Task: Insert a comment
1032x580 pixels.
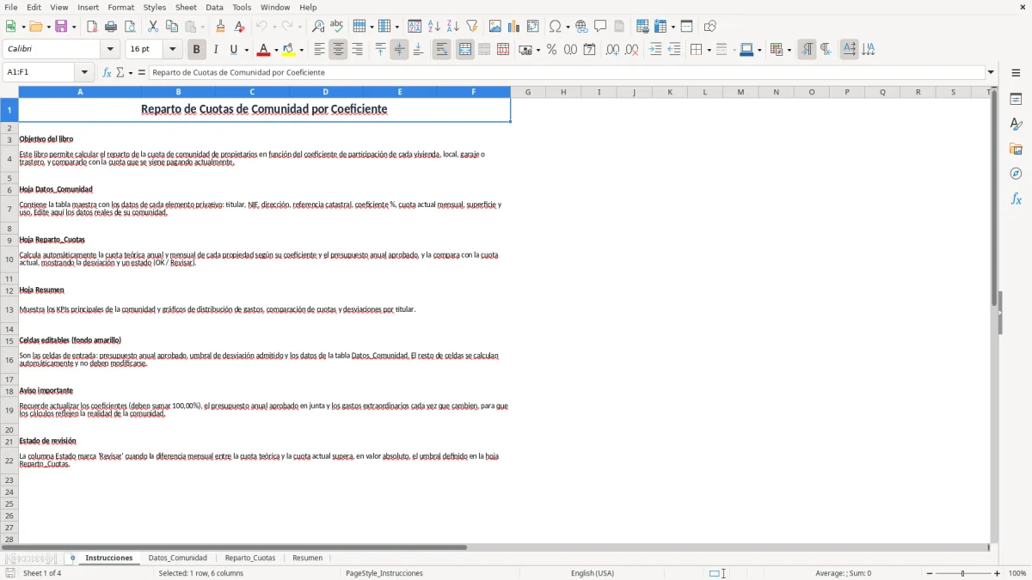Action: pos(601,27)
